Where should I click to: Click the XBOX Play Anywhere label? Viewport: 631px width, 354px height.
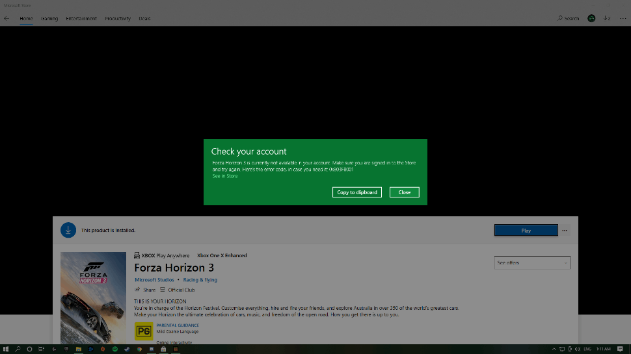click(x=162, y=255)
